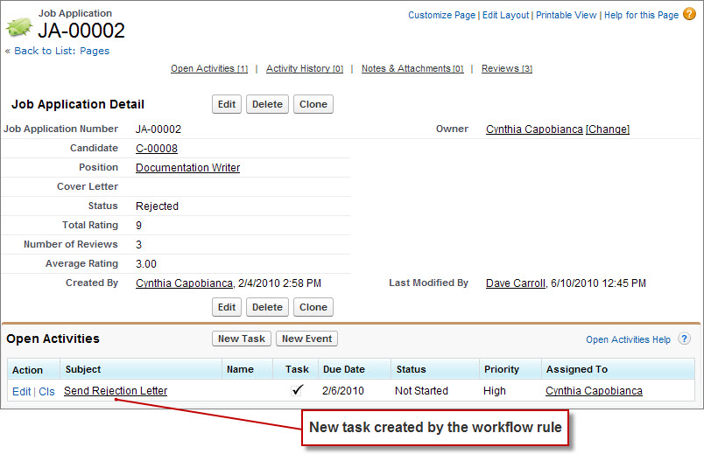This screenshot has height=468, width=704.
Task: Click the top Edit button
Action: point(227,104)
